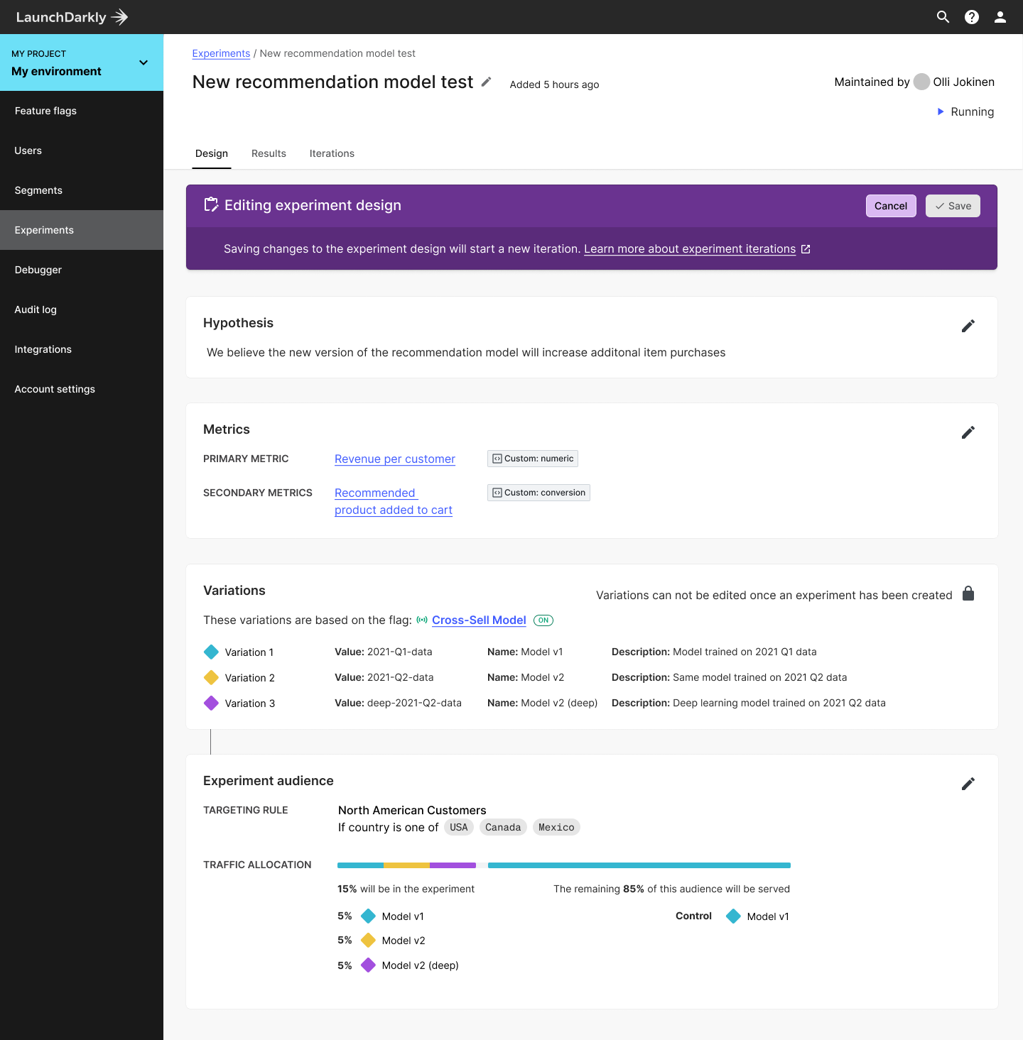This screenshot has height=1040, width=1023.
Task: Select the Experiments item in the sidebar
Action: point(44,229)
